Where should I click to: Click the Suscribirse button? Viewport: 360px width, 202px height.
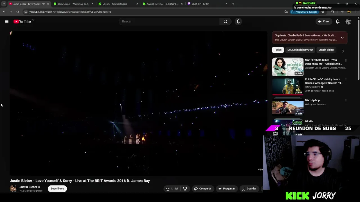(57, 189)
